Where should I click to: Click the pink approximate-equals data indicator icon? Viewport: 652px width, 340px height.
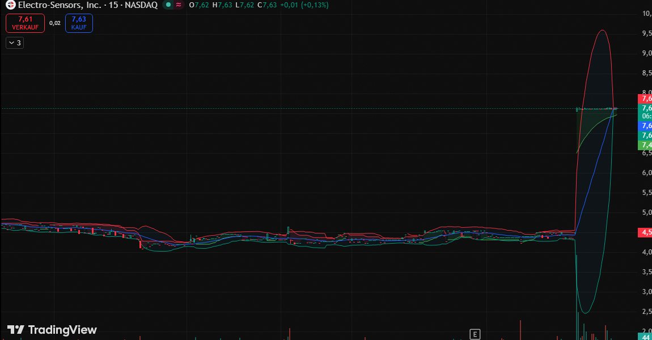coord(179,5)
